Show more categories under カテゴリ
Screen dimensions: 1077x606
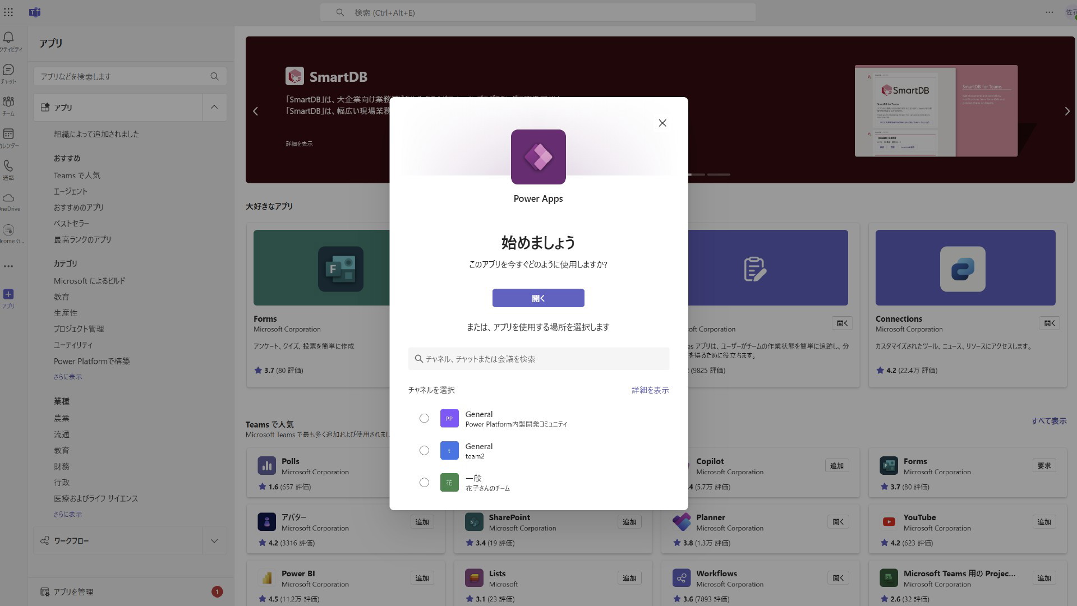pyautogui.click(x=68, y=377)
